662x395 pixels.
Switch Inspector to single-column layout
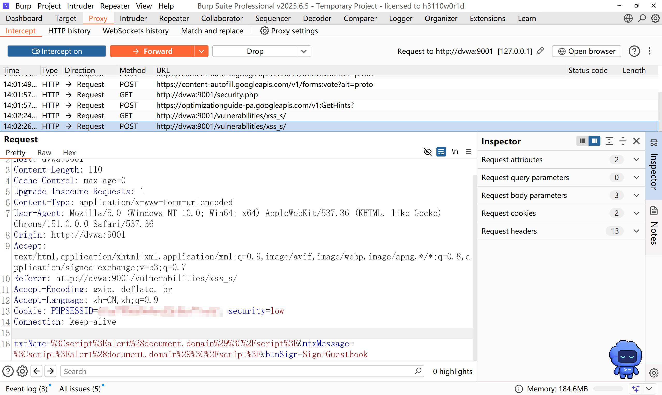tap(582, 141)
